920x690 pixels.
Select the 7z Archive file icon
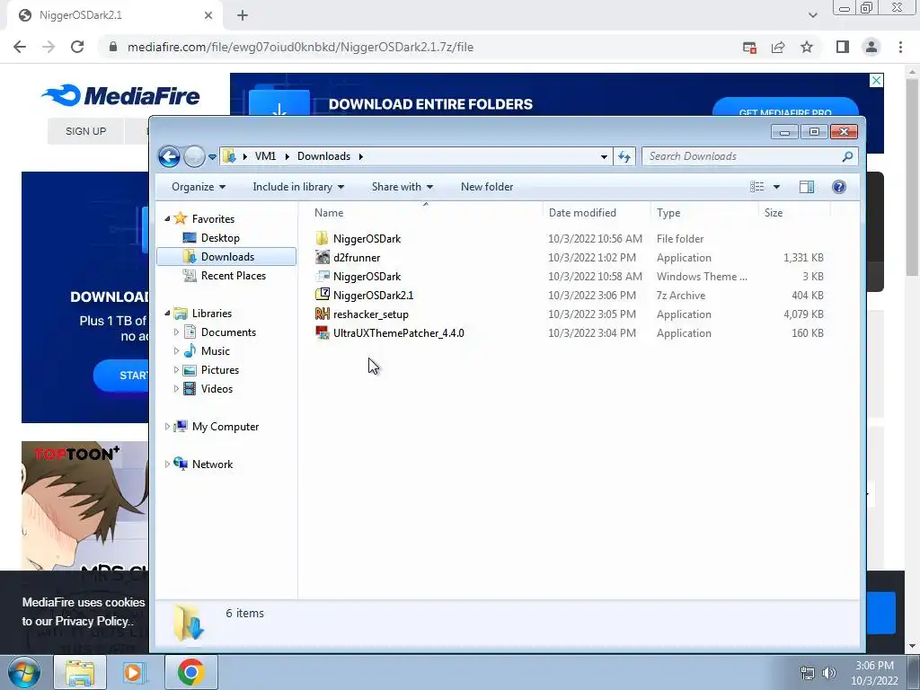[x=323, y=295]
